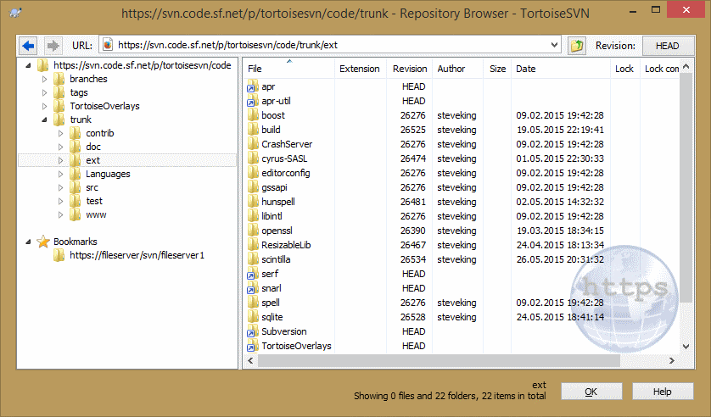Click the TortoiseOverlays folder icon in tree
This screenshot has width=711, height=417.
click(x=59, y=106)
